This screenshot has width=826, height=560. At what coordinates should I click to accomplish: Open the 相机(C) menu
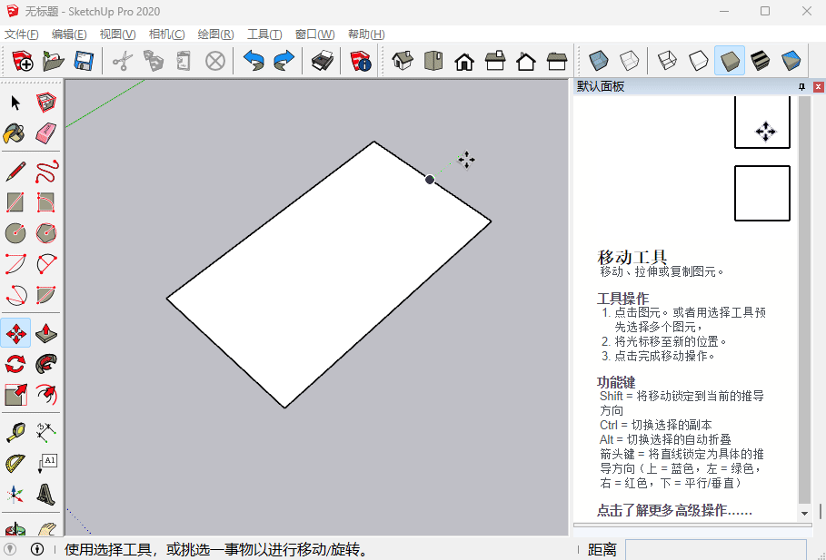click(166, 34)
